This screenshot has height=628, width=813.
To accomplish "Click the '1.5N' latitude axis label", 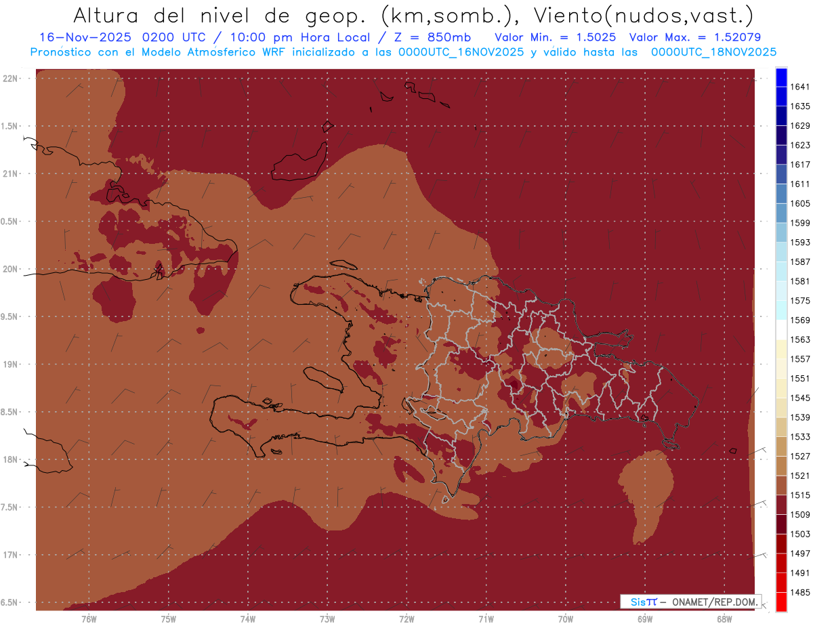I will click(10, 126).
